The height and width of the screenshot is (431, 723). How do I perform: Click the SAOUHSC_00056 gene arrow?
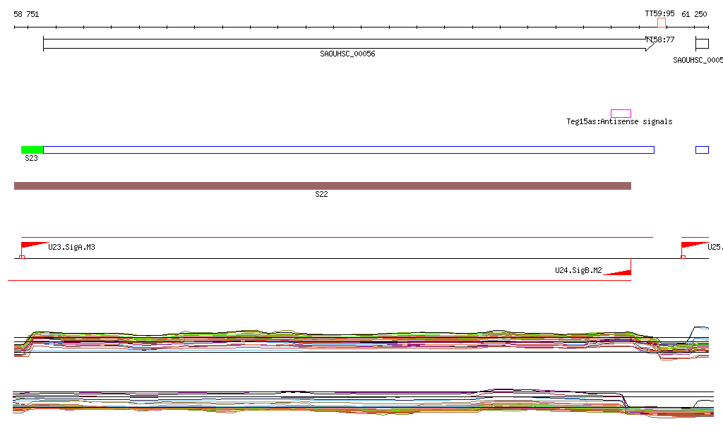click(347, 44)
